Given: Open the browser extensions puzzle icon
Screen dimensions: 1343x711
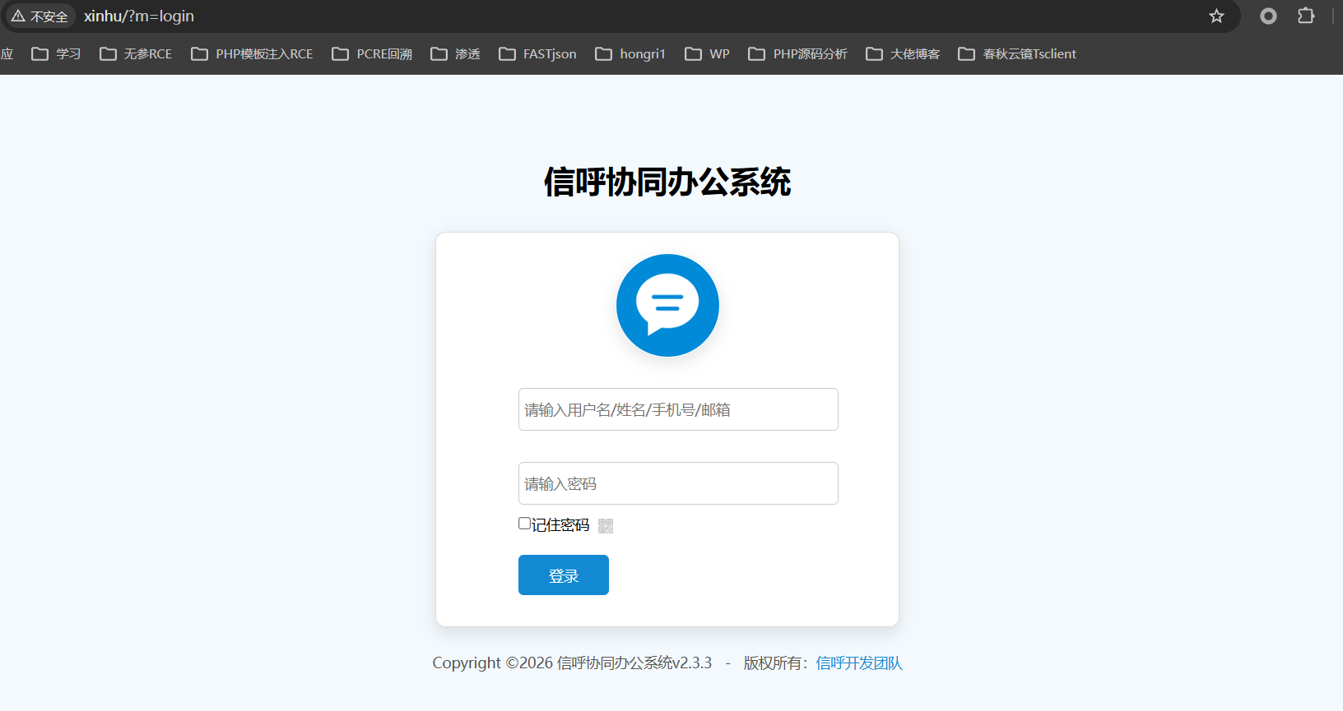Looking at the screenshot, I should [x=1306, y=16].
